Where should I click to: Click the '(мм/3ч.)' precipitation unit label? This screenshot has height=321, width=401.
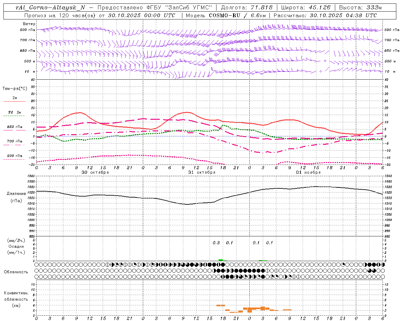[x=16, y=240]
